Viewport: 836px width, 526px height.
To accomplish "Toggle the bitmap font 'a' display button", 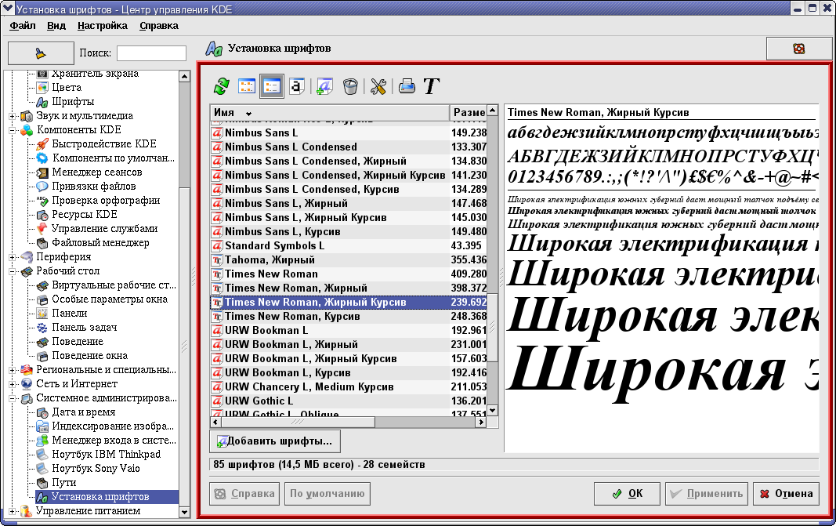I will pos(296,86).
